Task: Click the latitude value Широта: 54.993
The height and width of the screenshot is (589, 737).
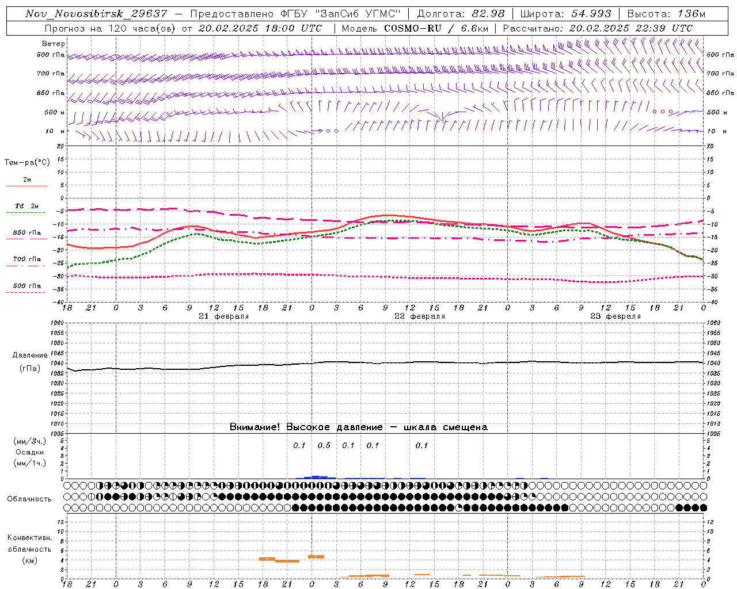Action: (x=565, y=14)
